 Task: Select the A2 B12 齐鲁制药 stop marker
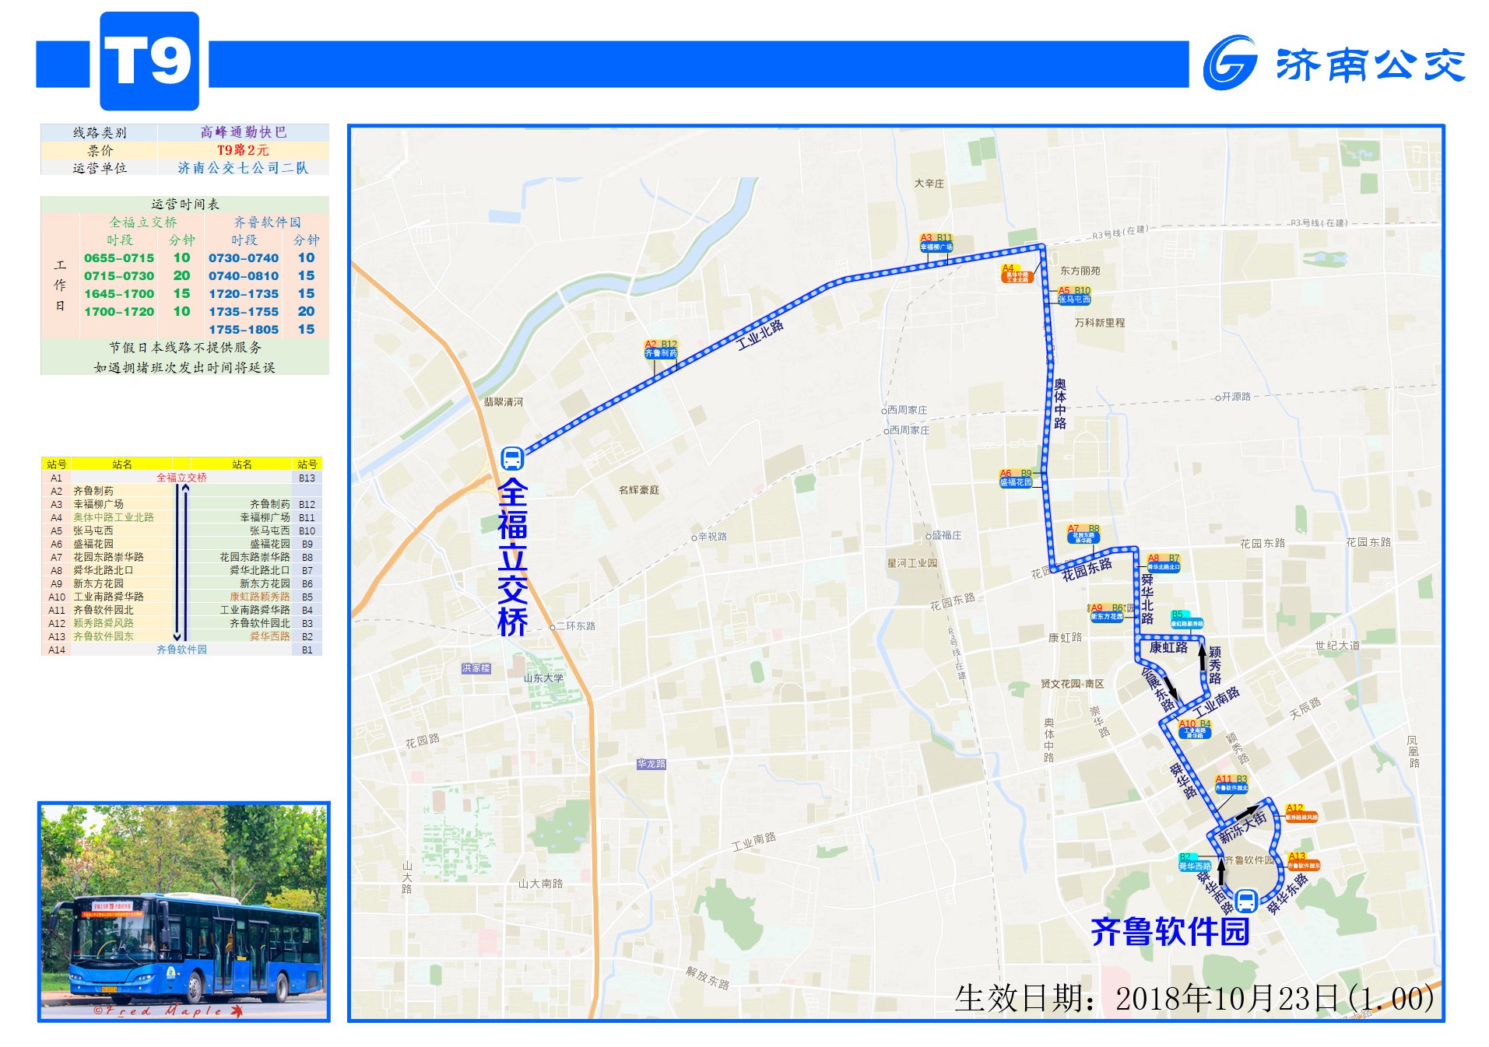(x=661, y=348)
